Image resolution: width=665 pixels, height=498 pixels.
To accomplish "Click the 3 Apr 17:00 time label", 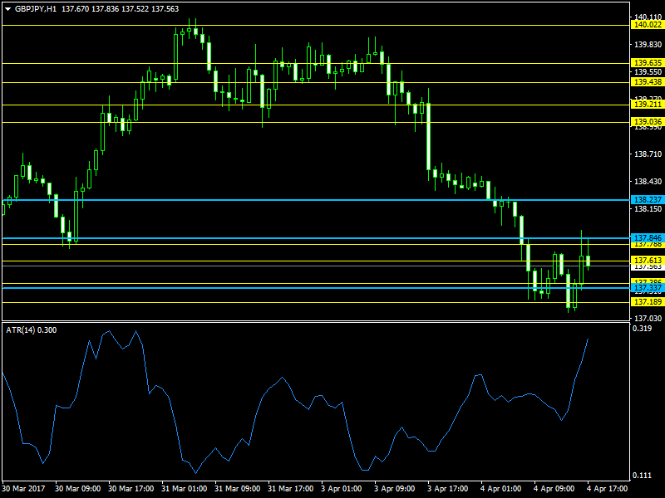I will pyautogui.click(x=448, y=489).
